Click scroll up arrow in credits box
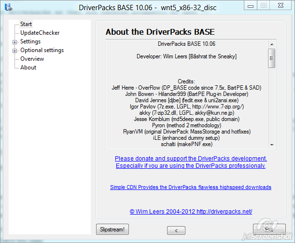Screen dimensions: 295x243 pyautogui.click(x=272, y=44)
